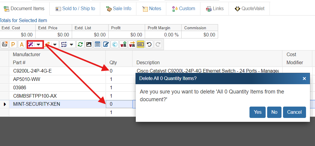Click the magic wand tool icon

pyautogui.click(x=31, y=44)
